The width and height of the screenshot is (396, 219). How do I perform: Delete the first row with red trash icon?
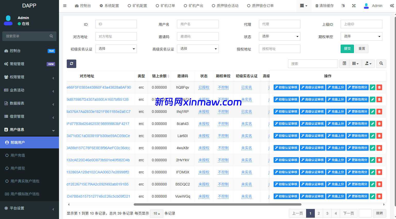coord(379,87)
